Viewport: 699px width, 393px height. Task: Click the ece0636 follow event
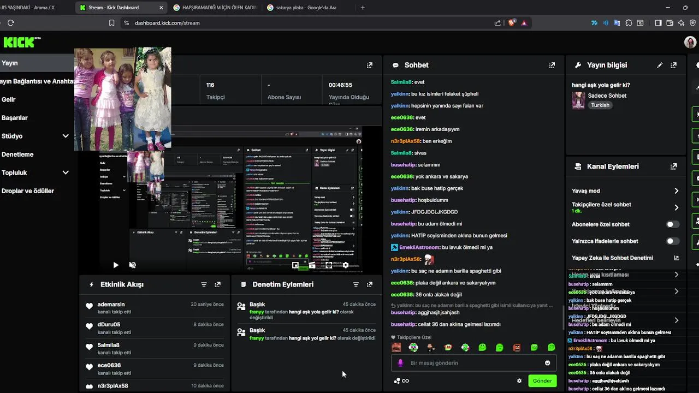pyautogui.click(x=155, y=369)
